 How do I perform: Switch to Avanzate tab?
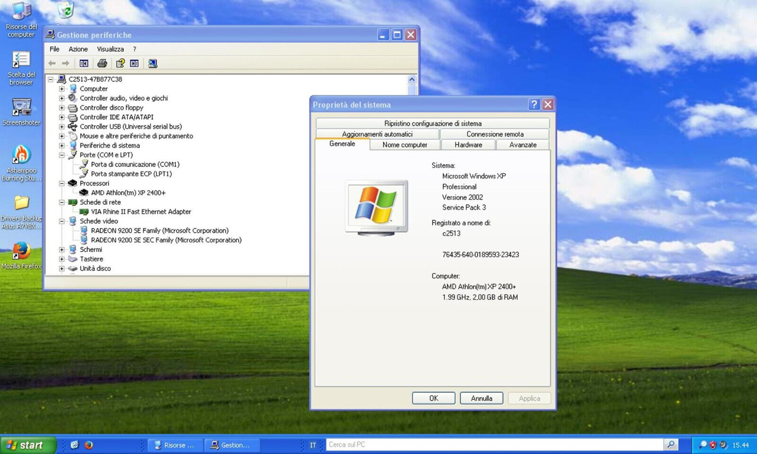523,145
